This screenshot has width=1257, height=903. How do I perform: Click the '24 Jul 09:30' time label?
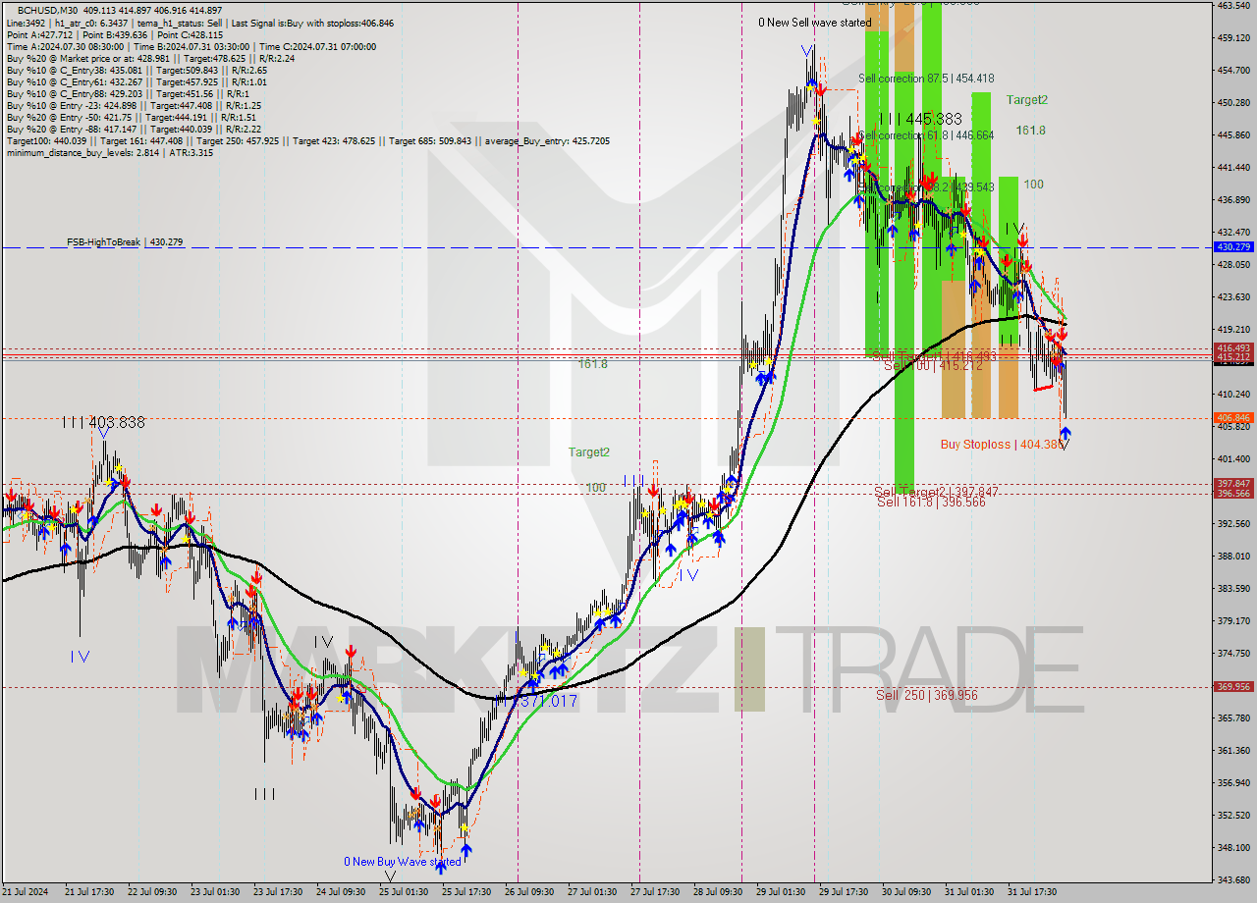(x=341, y=892)
